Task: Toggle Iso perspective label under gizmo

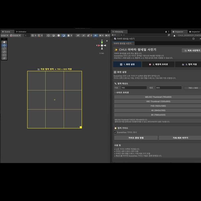Action: (x=102, y=53)
